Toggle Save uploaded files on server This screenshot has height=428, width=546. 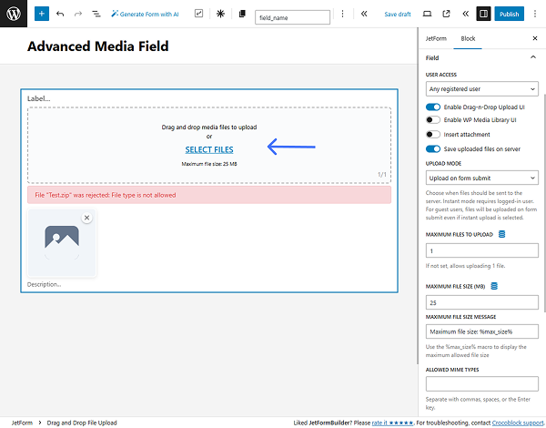433,149
